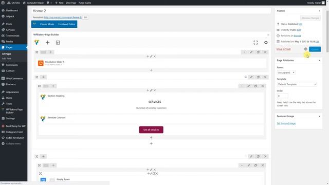Click the Home 2 title field
The image size is (329, 185).
click(151, 11)
